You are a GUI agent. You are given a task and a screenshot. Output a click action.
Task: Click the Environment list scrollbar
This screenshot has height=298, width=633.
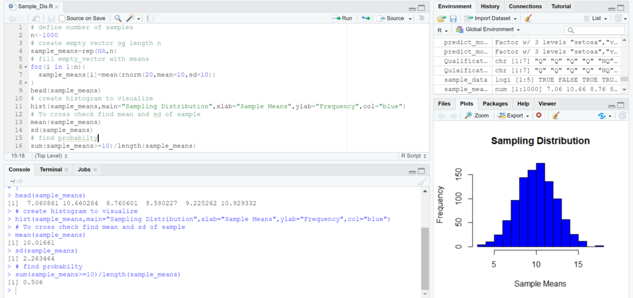tap(624, 79)
